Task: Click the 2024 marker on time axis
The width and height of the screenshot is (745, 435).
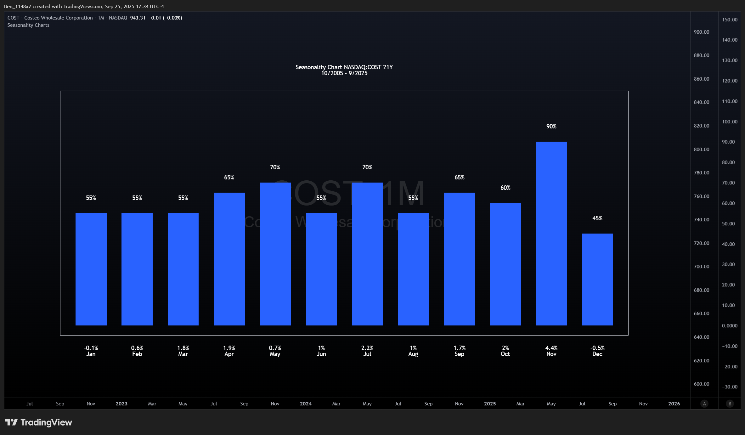Action: [x=306, y=404]
